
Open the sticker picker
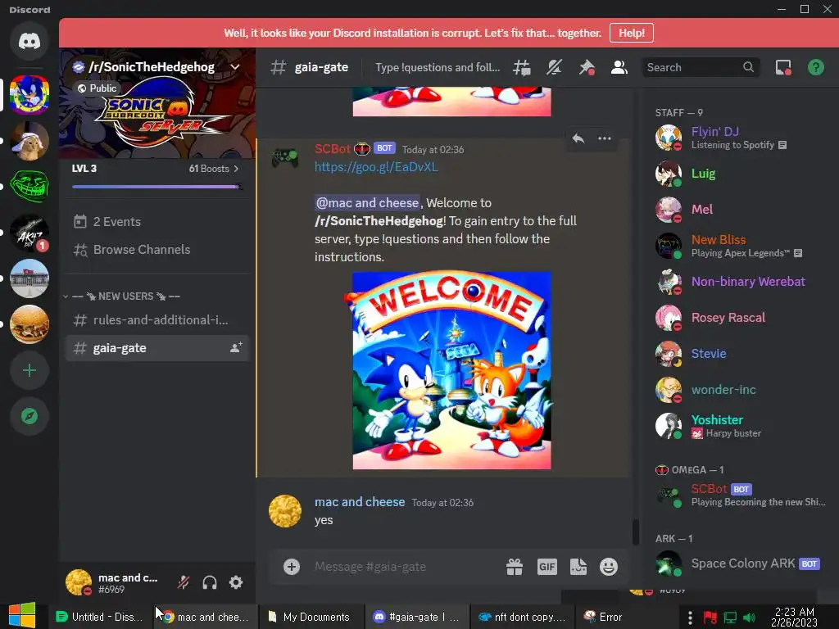[x=578, y=567]
